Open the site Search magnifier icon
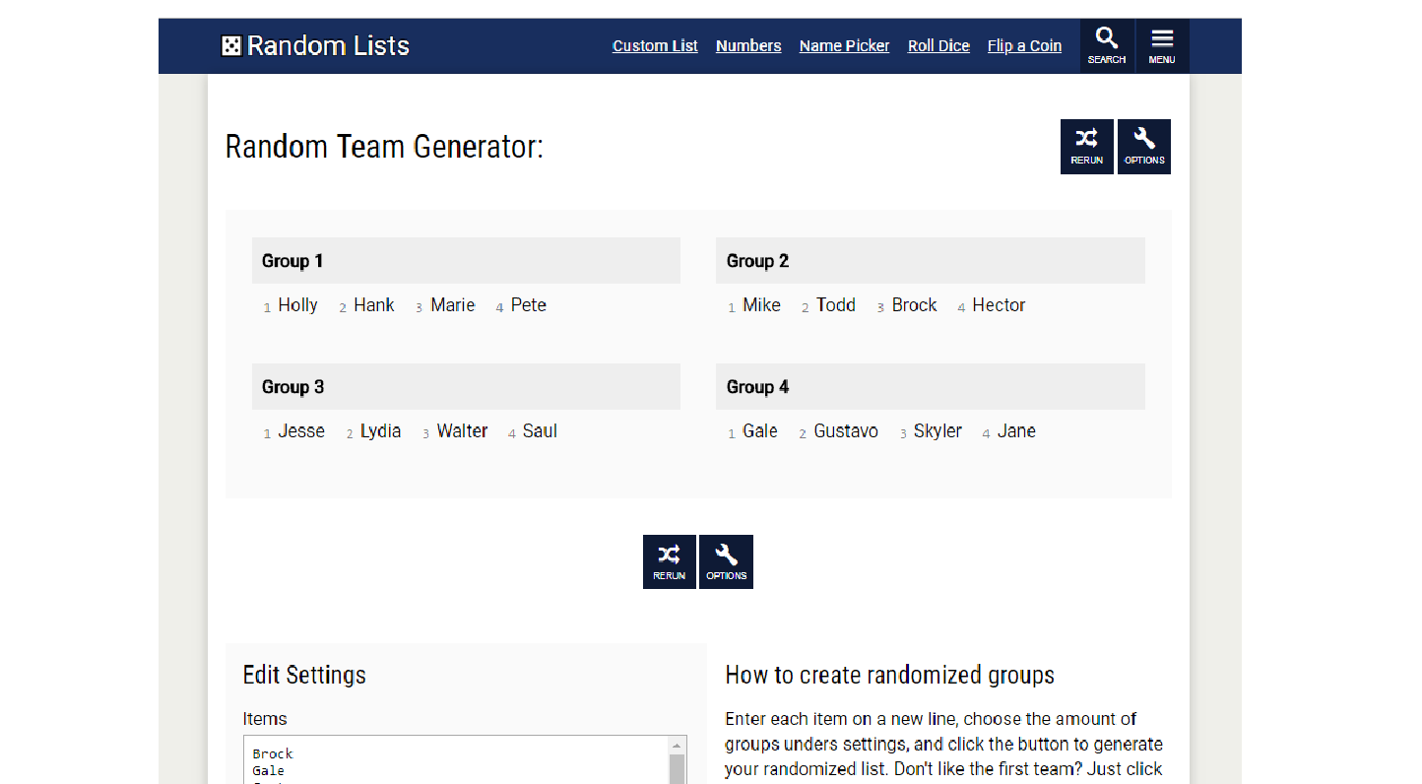 [1106, 45]
